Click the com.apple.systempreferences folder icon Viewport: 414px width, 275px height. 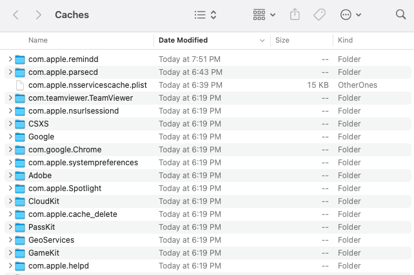pyautogui.click(x=20, y=163)
